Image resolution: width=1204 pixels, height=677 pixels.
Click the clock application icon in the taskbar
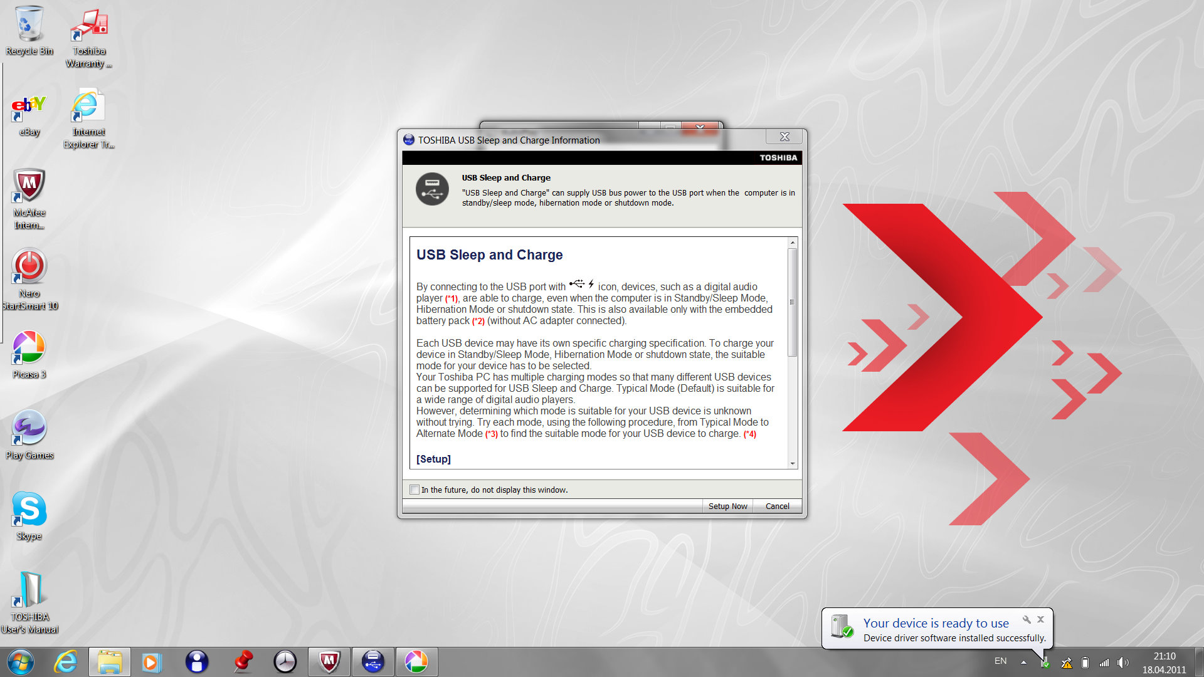(x=285, y=662)
